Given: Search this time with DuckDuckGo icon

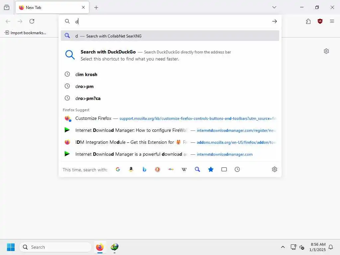Looking at the screenshot, I should [157, 169].
